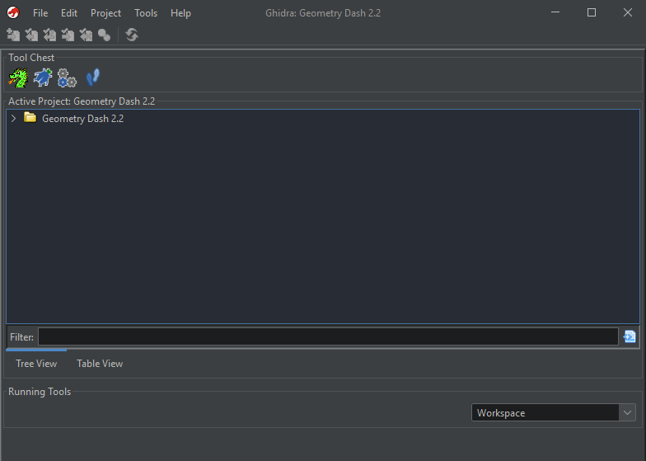
Task: Launch the CodeBrowser dragon tool
Action: [x=18, y=78]
